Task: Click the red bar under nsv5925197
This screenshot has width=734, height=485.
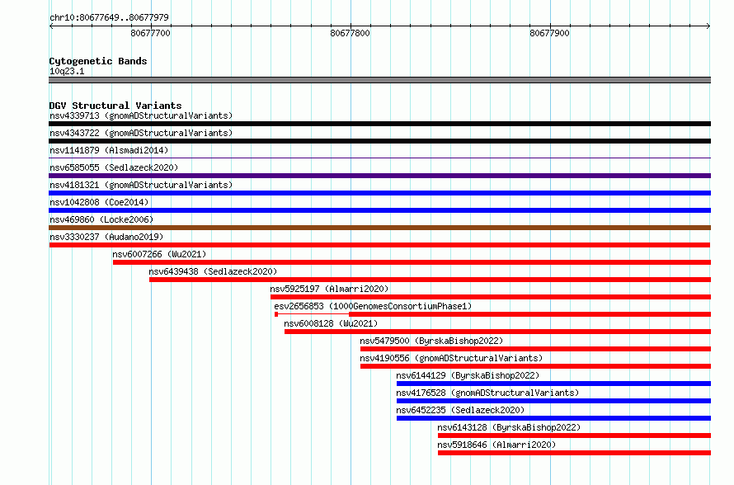Action: tap(491, 297)
